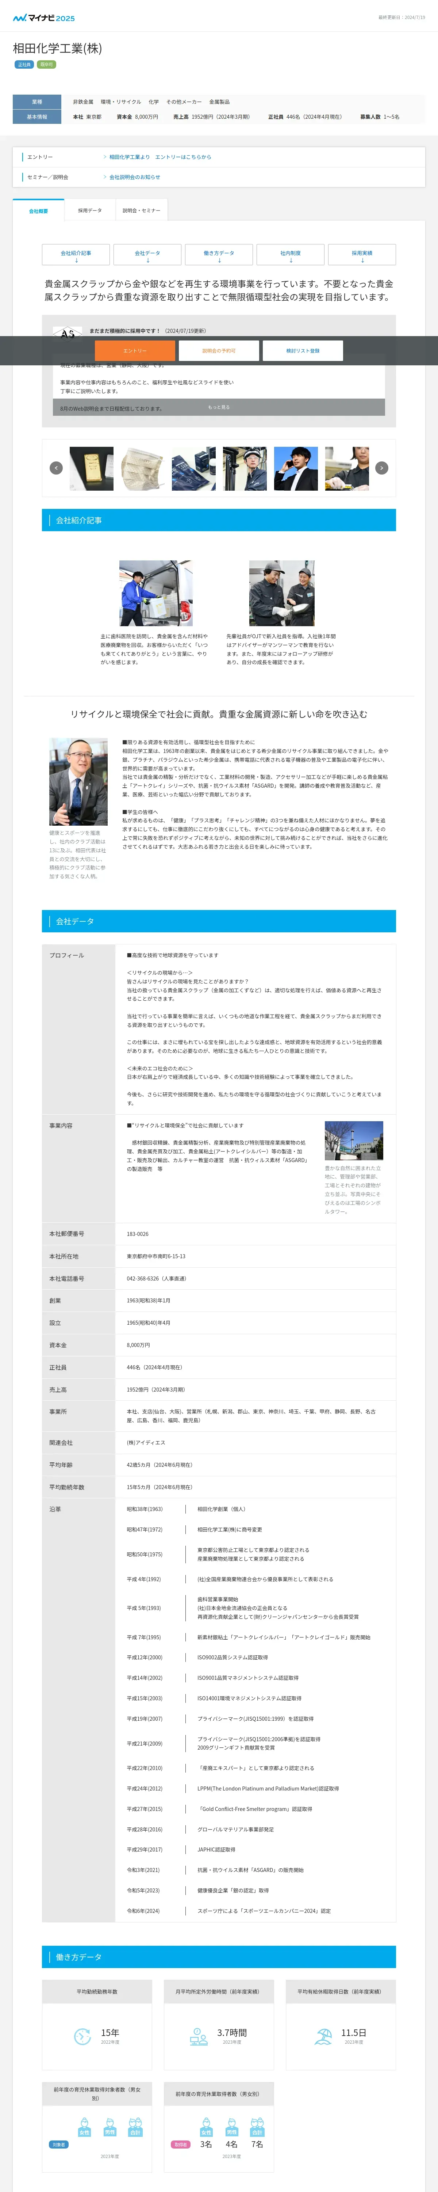Click the factory building photo
This screenshot has height=2192, width=438.
(x=354, y=1141)
